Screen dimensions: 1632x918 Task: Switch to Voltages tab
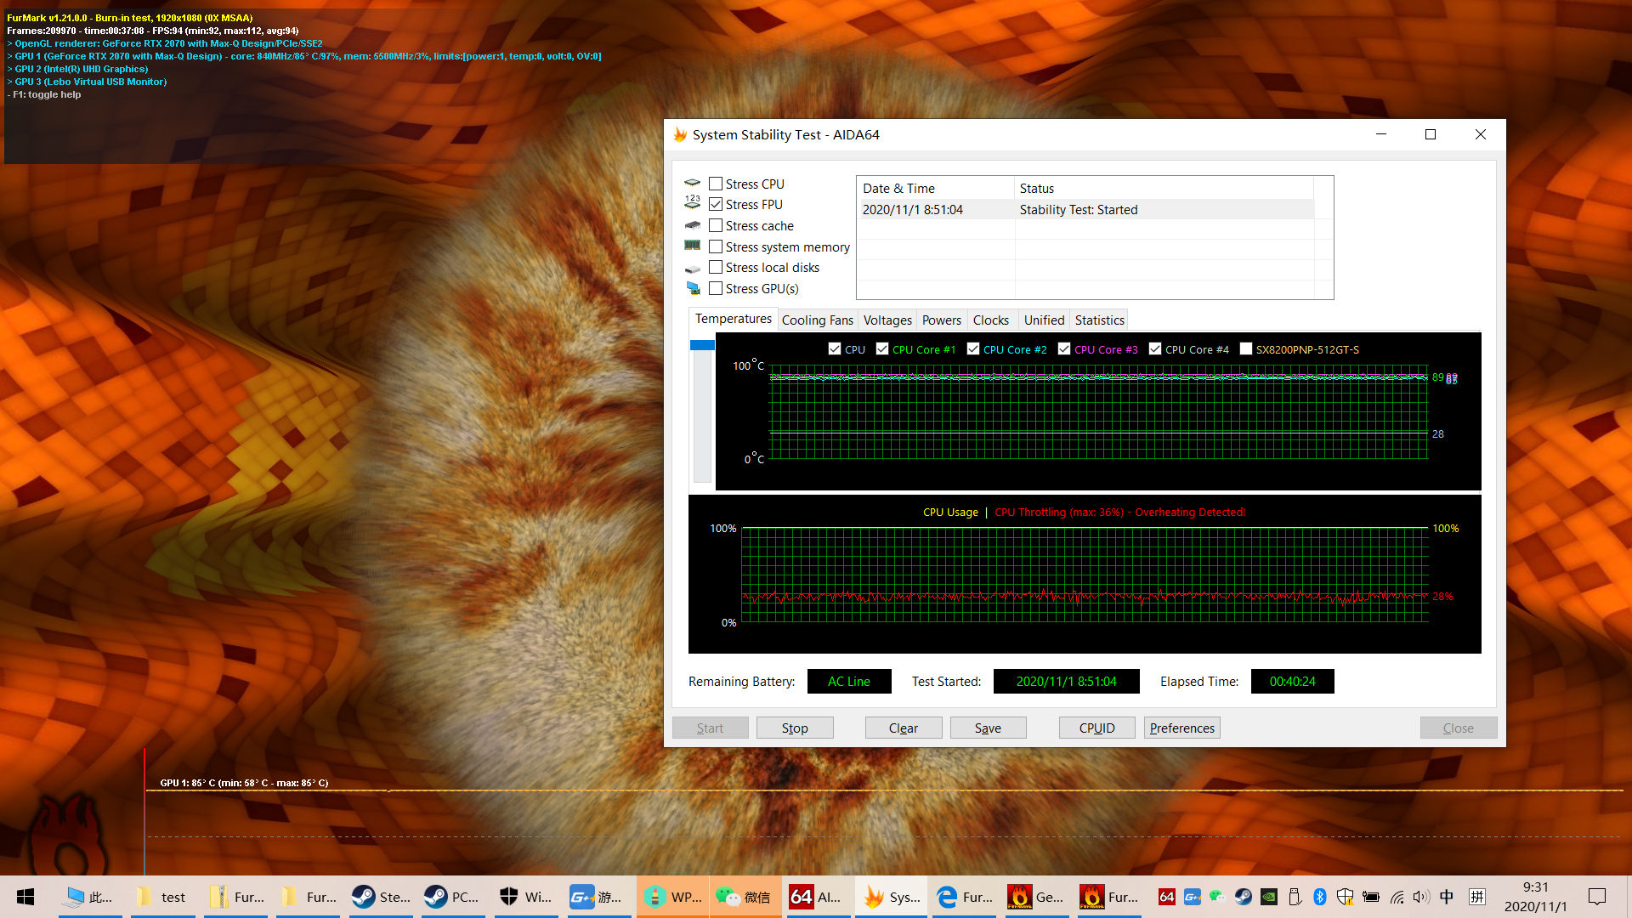tap(887, 320)
